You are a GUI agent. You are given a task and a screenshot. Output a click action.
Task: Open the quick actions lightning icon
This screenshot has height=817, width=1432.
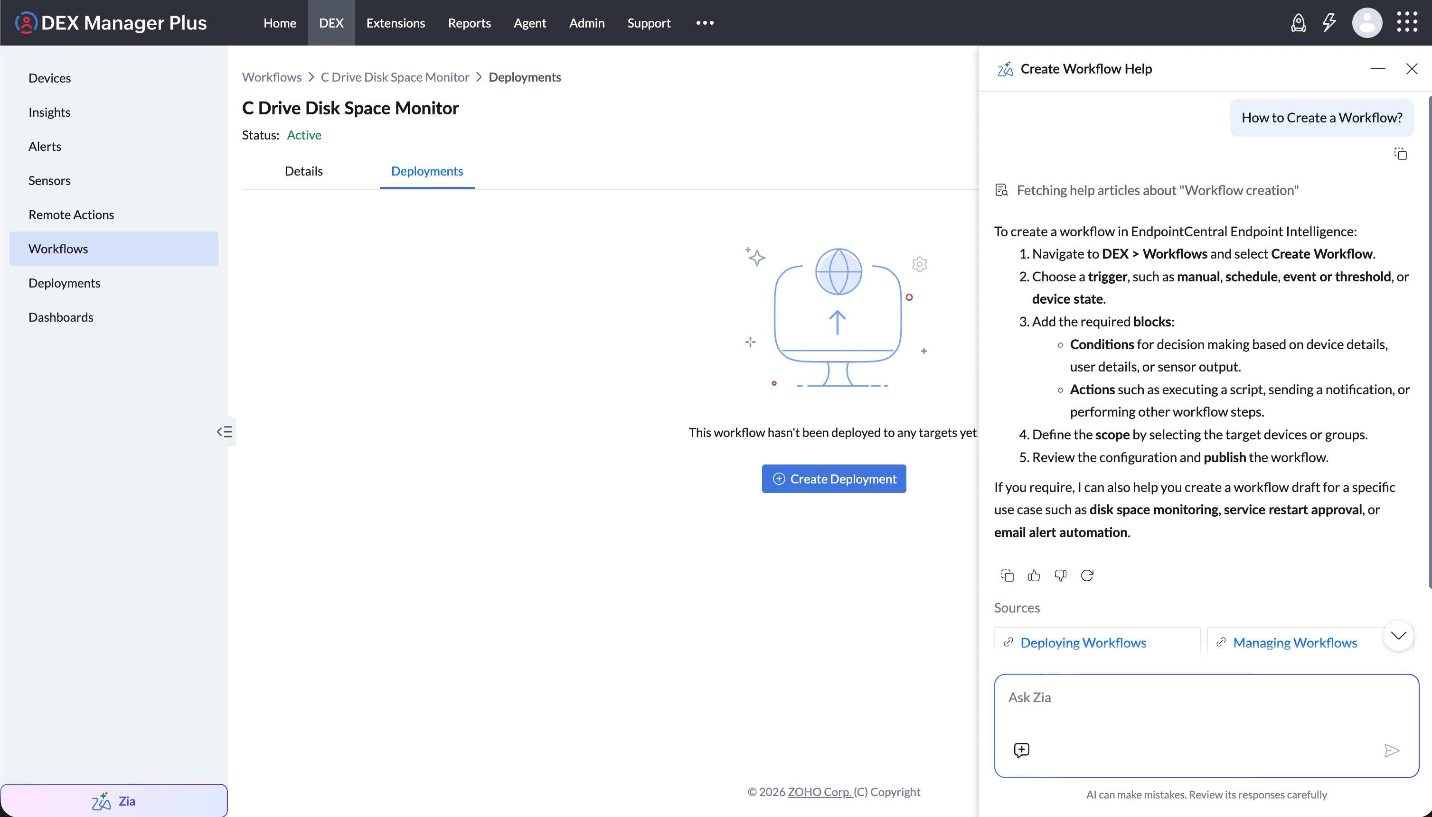[x=1329, y=23]
